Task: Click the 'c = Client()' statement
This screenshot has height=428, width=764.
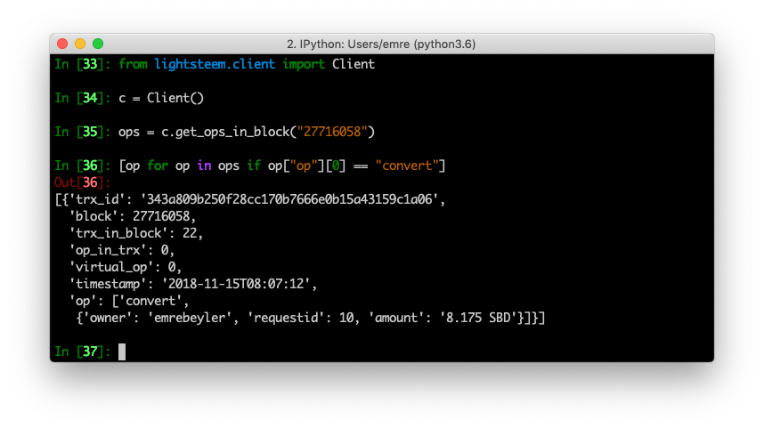Action: coord(161,98)
